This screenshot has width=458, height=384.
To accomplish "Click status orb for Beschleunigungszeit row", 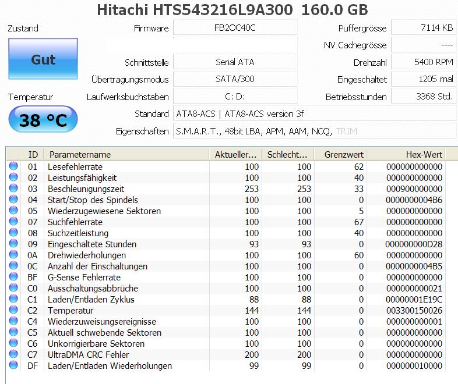I will click(13, 188).
